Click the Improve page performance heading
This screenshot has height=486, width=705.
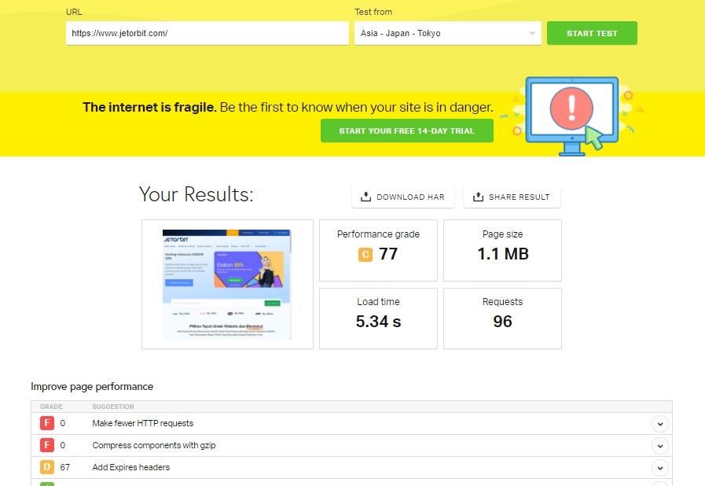(x=92, y=387)
